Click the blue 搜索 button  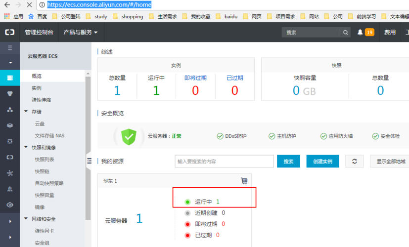coord(288,161)
